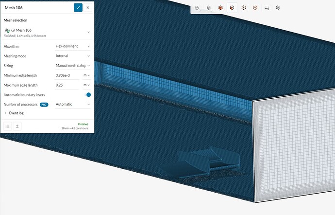Change the Minimum edge length unit

coord(86,75)
